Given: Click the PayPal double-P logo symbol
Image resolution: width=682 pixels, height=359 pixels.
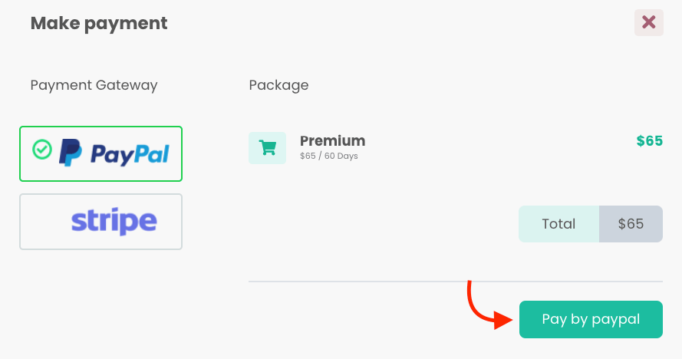Looking at the screenshot, I should tap(70, 153).
